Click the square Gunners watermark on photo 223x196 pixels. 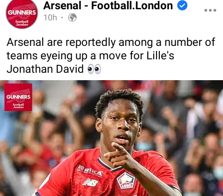pyautogui.click(x=18, y=97)
